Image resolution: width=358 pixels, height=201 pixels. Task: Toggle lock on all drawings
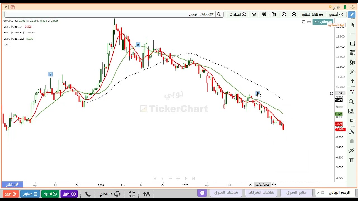(352, 141)
